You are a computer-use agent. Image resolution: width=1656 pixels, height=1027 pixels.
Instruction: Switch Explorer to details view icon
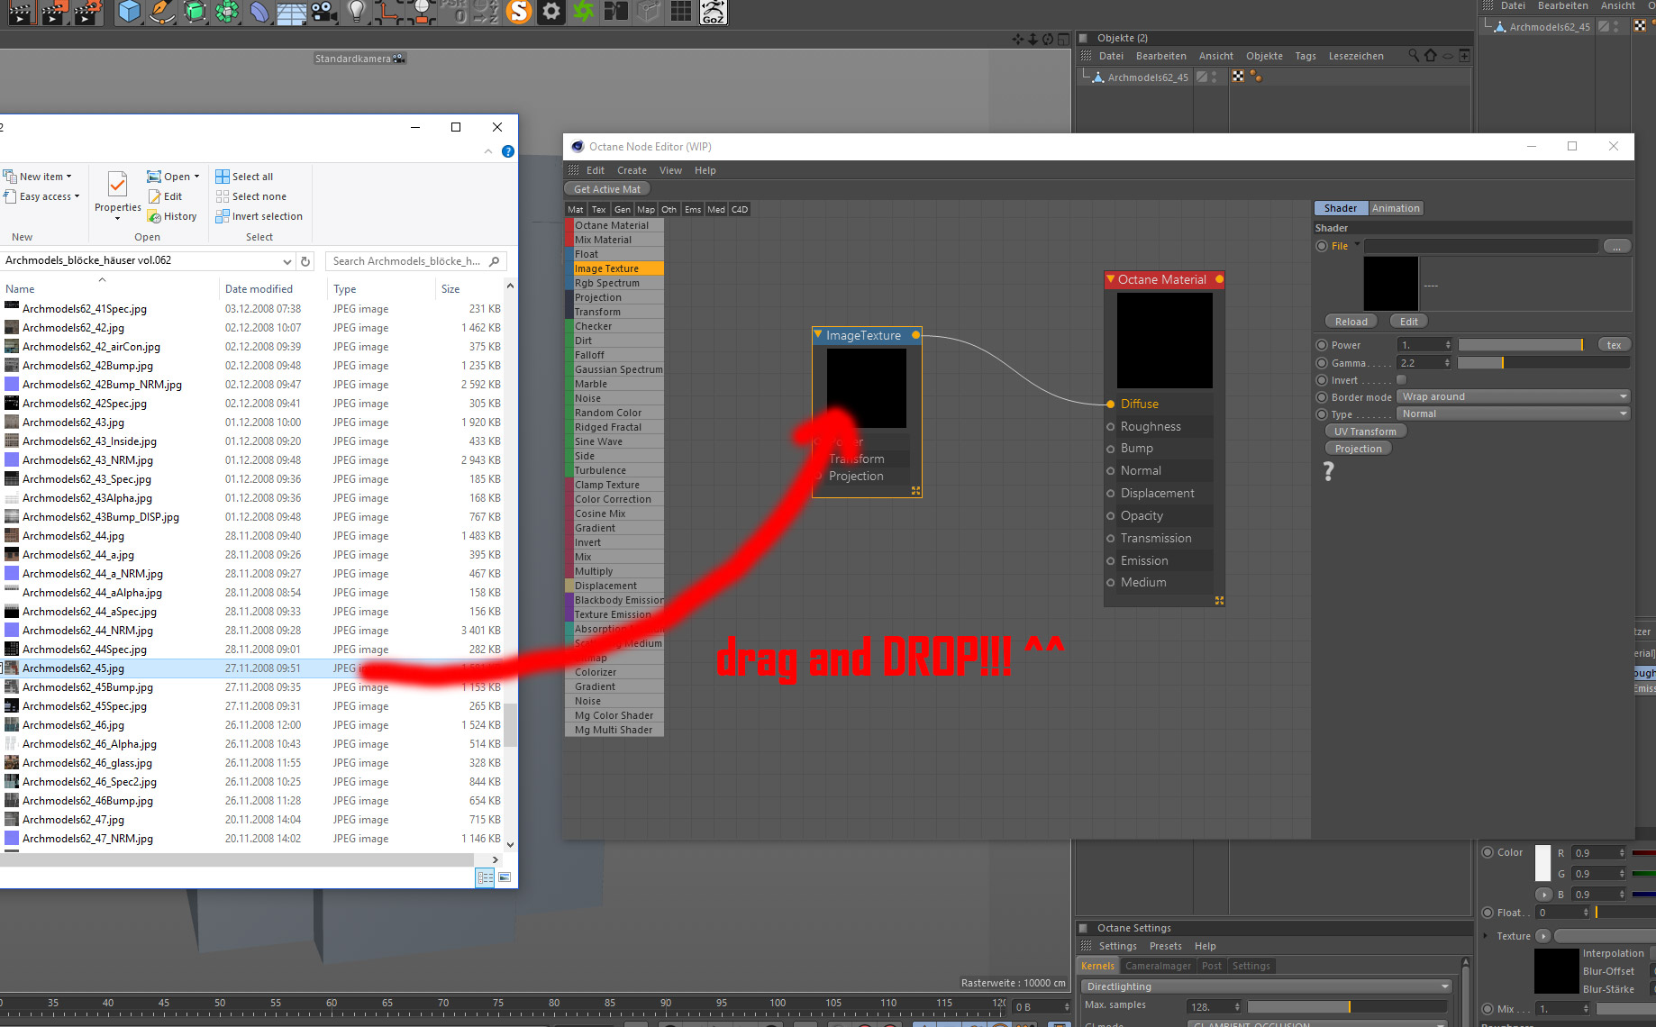click(x=485, y=877)
